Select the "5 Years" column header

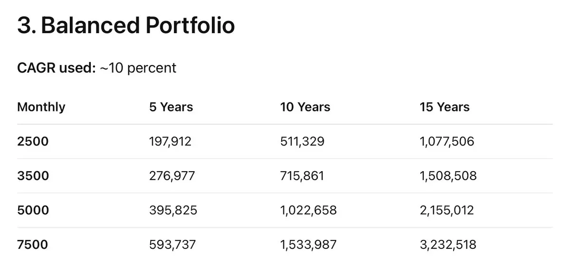(171, 107)
